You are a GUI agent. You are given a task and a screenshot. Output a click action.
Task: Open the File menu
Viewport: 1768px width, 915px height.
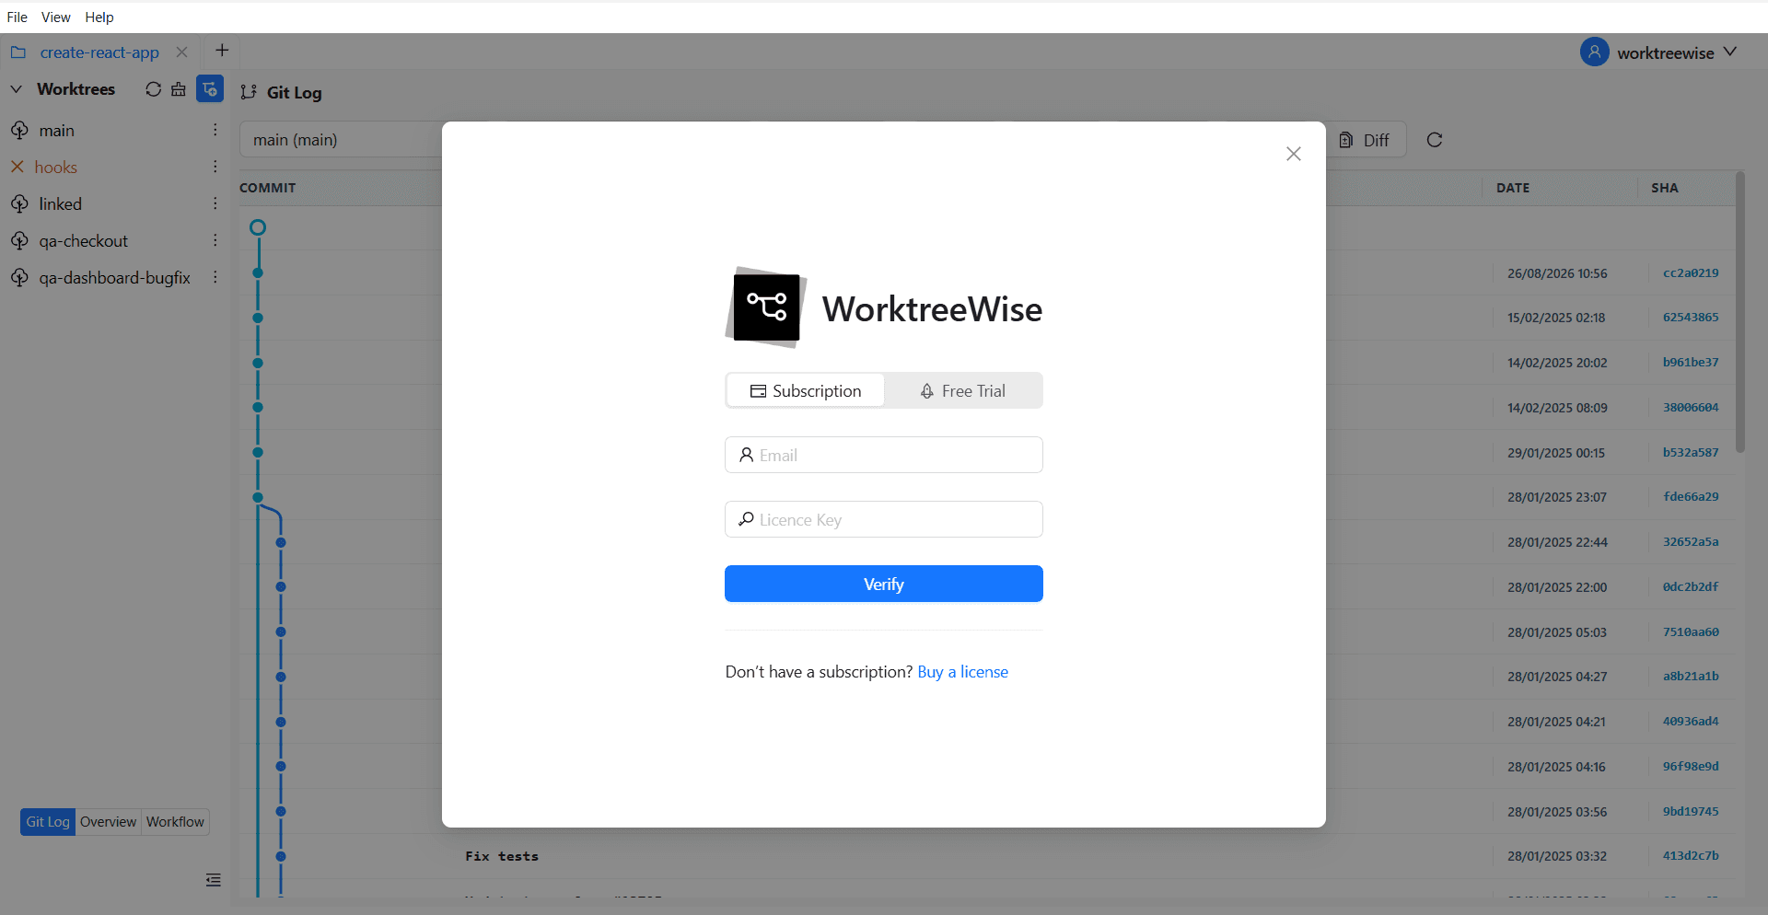point(17,17)
